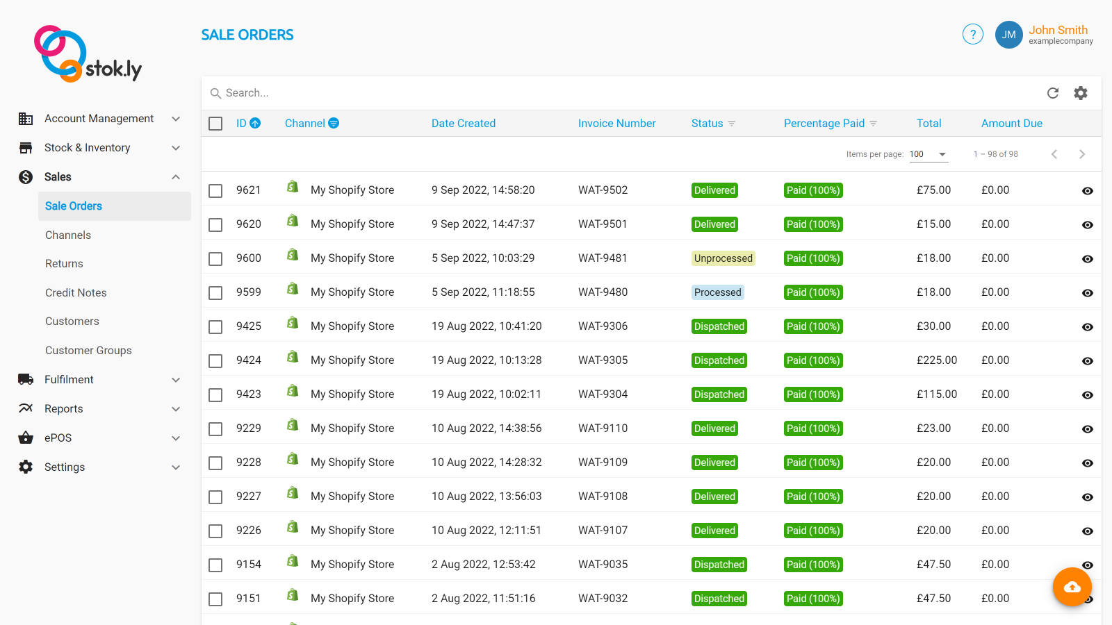
Task: Open the Items per page dropdown
Action: 929,154
